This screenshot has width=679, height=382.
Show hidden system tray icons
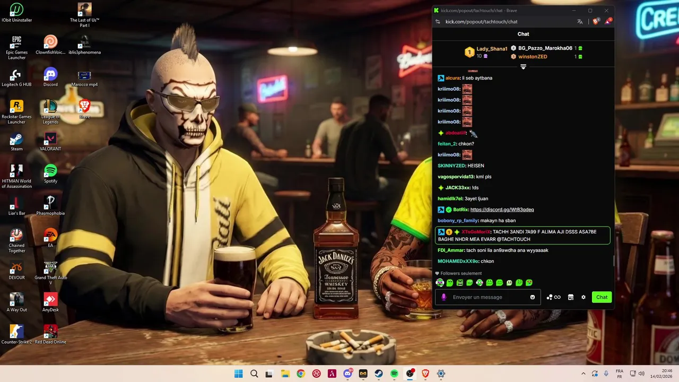click(584, 374)
